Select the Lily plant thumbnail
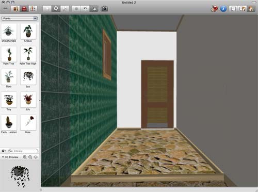This screenshot has height=192, width=258. (x=28, y=100)
